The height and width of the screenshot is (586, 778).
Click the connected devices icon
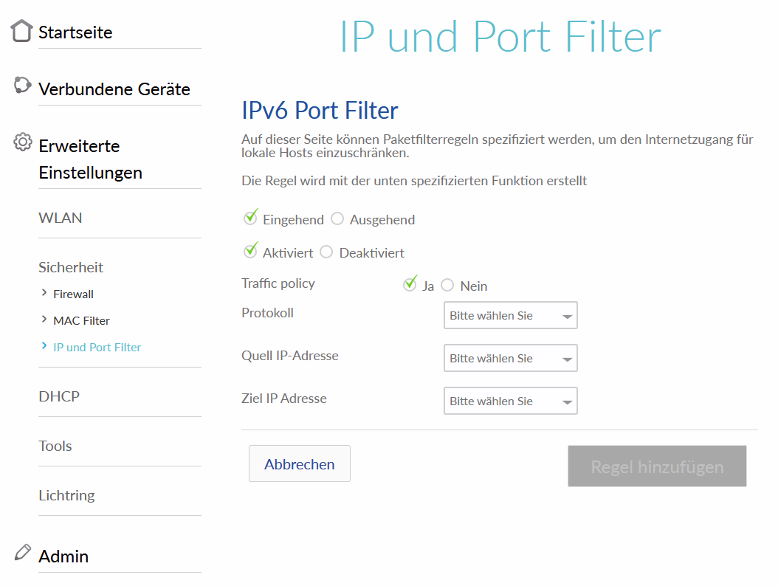22,86
